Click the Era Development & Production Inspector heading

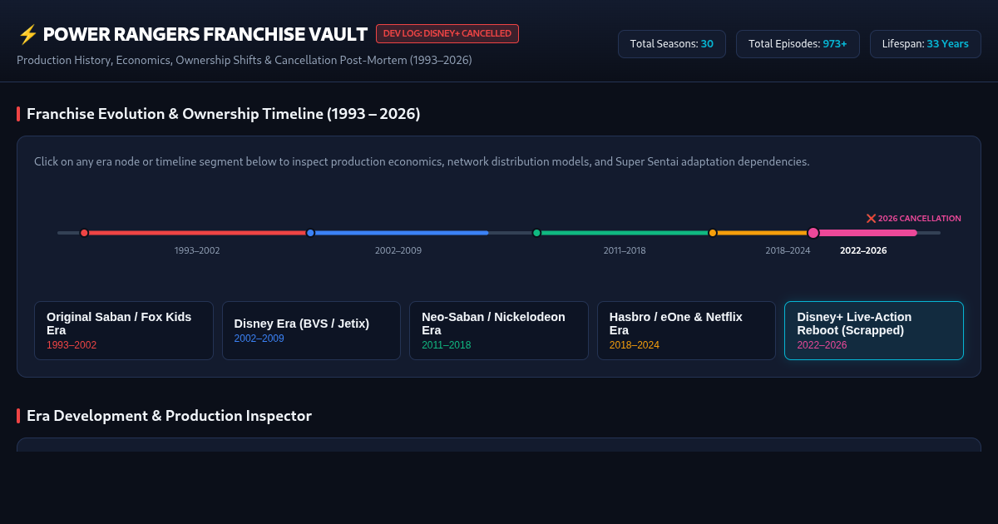coord(169,416)
